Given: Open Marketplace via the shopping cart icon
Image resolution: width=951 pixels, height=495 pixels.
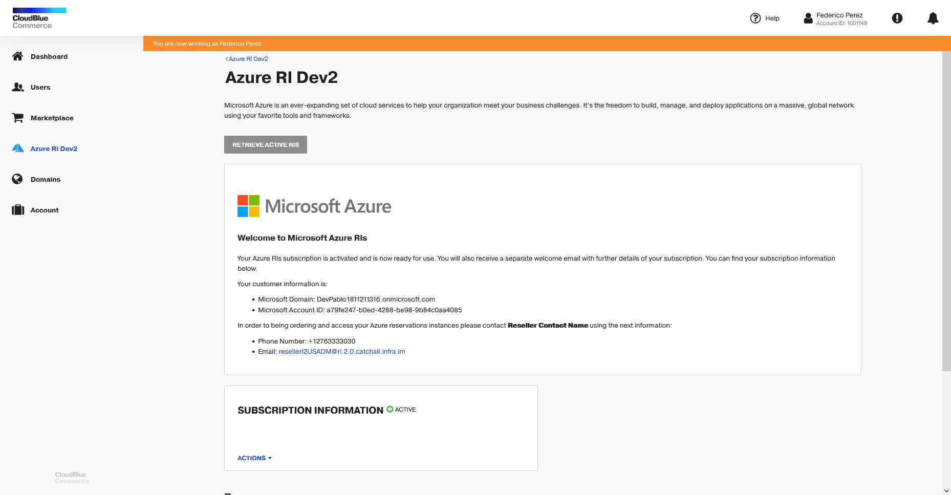Looking at the screenshot, I should (x=17, y=118).
